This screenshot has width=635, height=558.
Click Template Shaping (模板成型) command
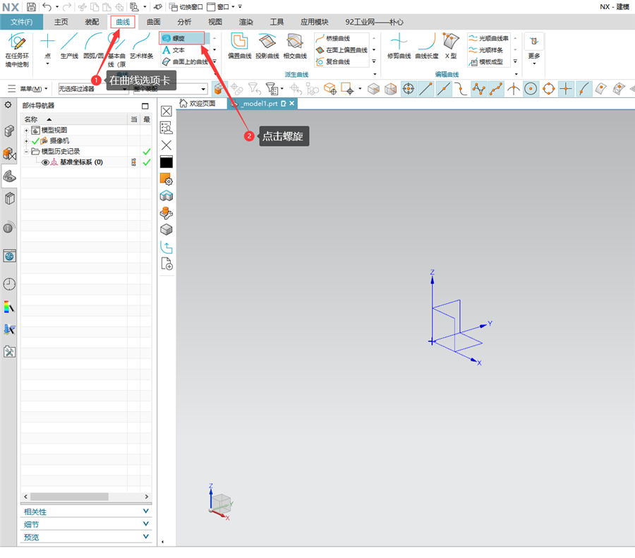click(486, 61)
